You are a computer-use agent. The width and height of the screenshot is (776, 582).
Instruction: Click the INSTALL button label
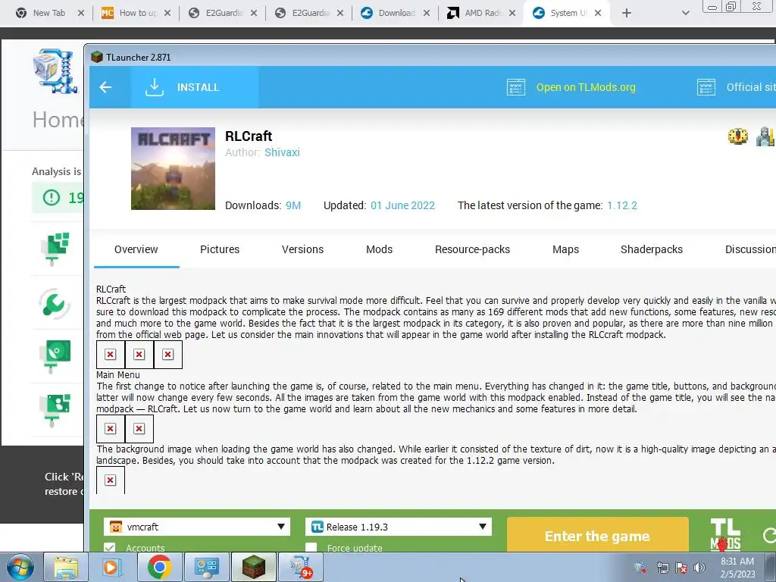click(x=198, y=88)
